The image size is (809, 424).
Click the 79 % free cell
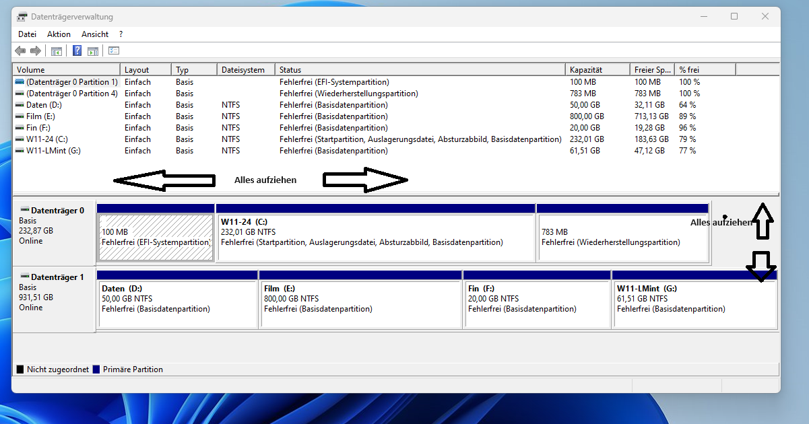pyautogui.click(x=687, y=139)
